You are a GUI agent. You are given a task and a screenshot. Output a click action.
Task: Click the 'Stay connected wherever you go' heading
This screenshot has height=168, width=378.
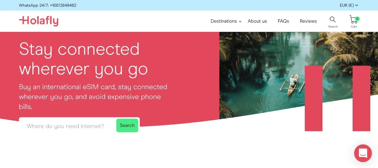point(83,59)
